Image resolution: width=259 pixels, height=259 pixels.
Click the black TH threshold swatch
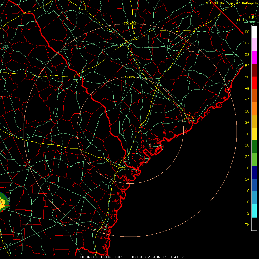coord(254,224)
